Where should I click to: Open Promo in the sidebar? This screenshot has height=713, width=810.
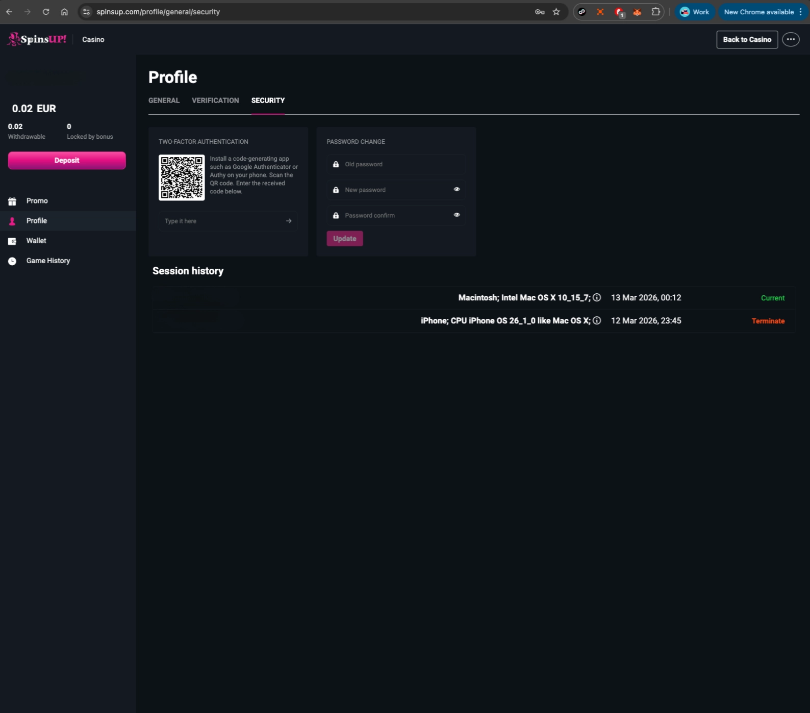pyautogui.click(x=37, y=201)
